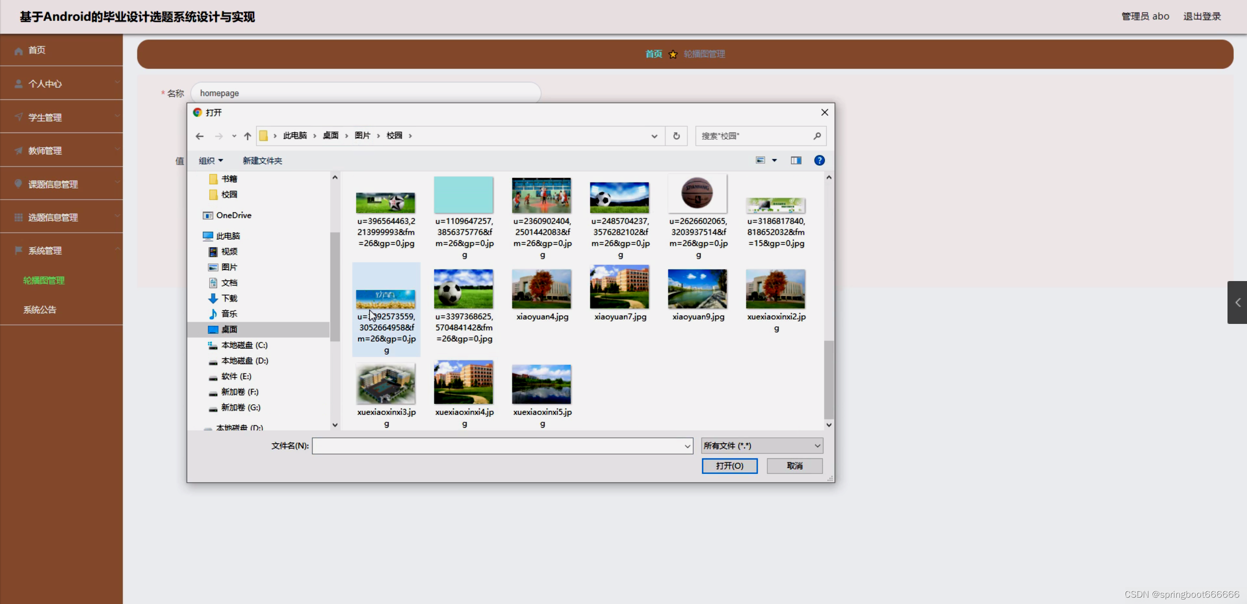The width and height of the screenshot is (1247, 604).
Task: Click 新建文件夹 new folder menu item
Action: [262, 160]
